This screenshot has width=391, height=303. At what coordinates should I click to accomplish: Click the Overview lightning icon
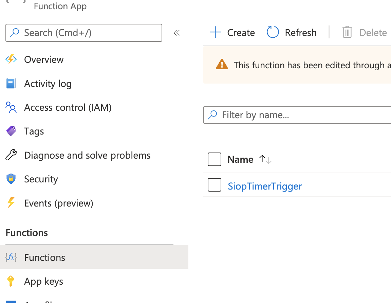point(11,60)
